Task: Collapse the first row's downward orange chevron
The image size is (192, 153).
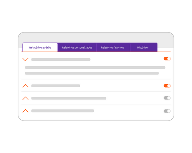Action: [25, 59]
